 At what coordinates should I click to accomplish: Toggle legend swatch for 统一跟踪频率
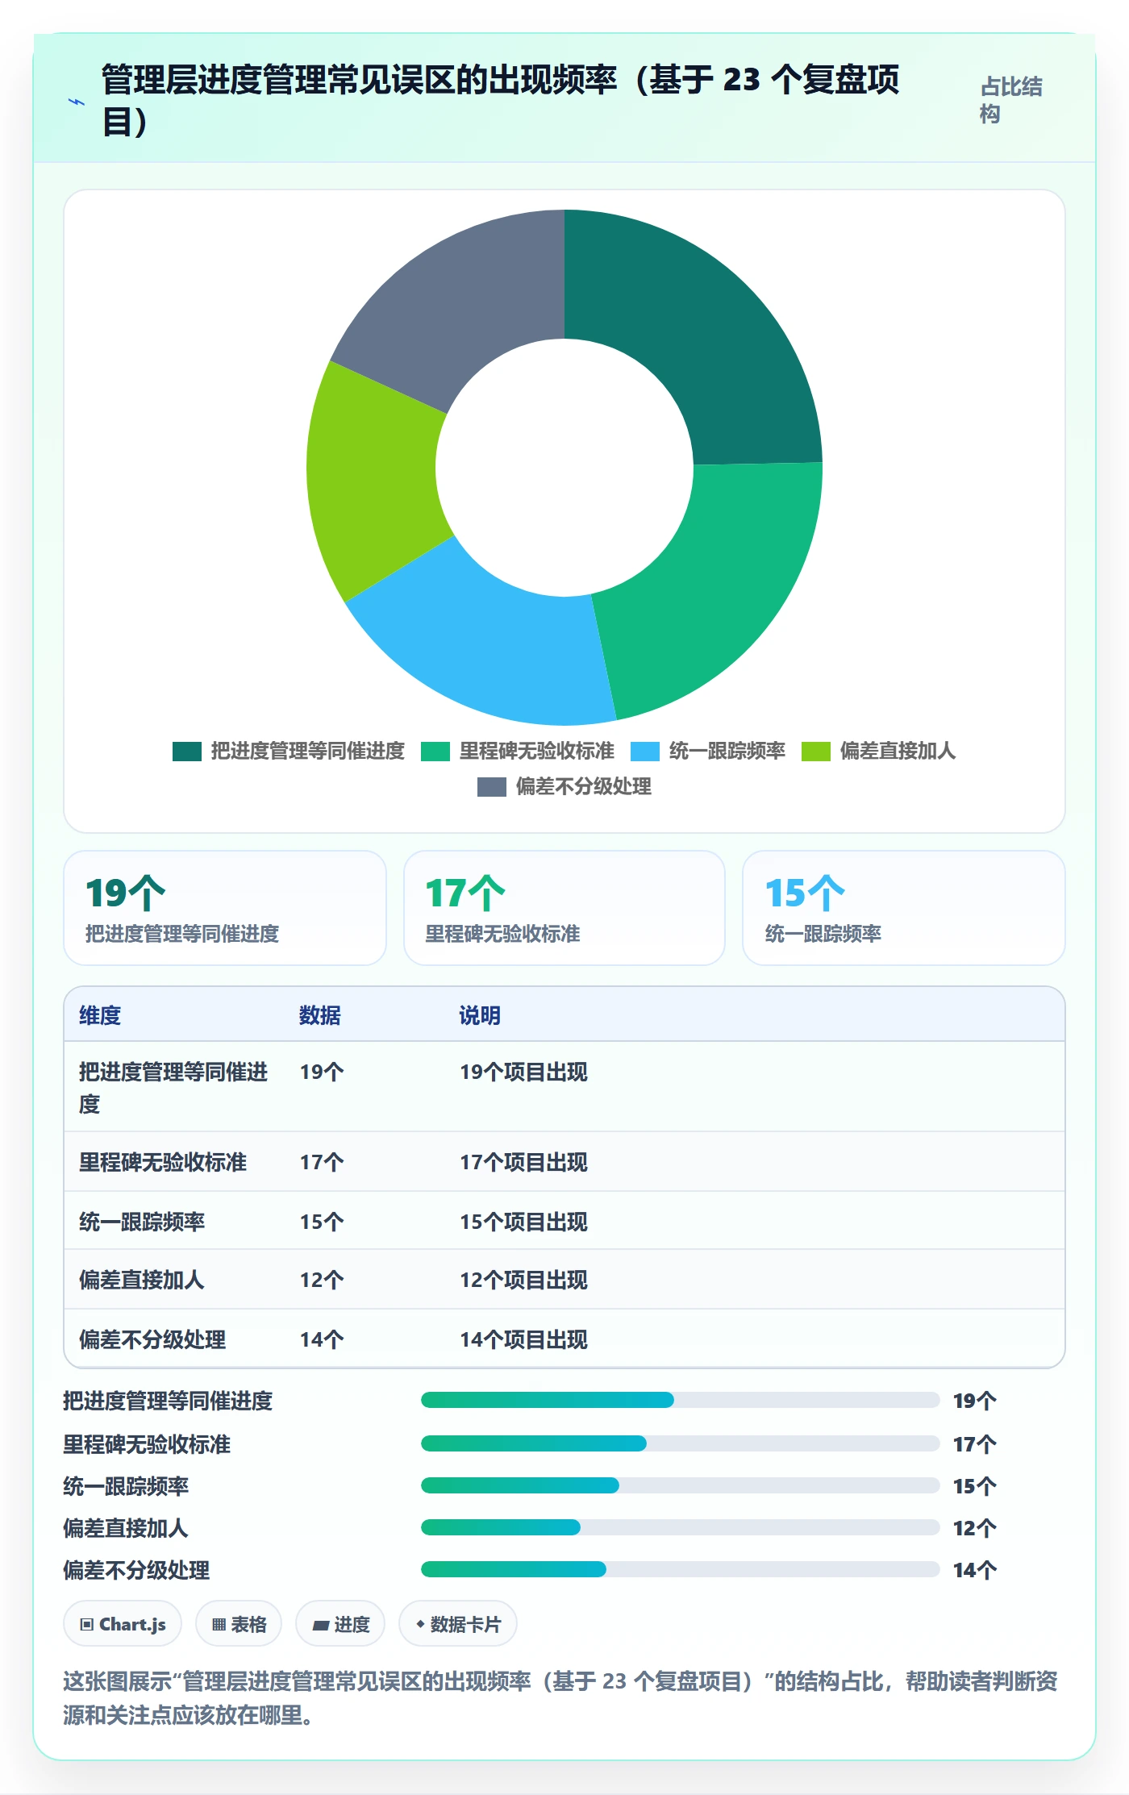[644, 752]
